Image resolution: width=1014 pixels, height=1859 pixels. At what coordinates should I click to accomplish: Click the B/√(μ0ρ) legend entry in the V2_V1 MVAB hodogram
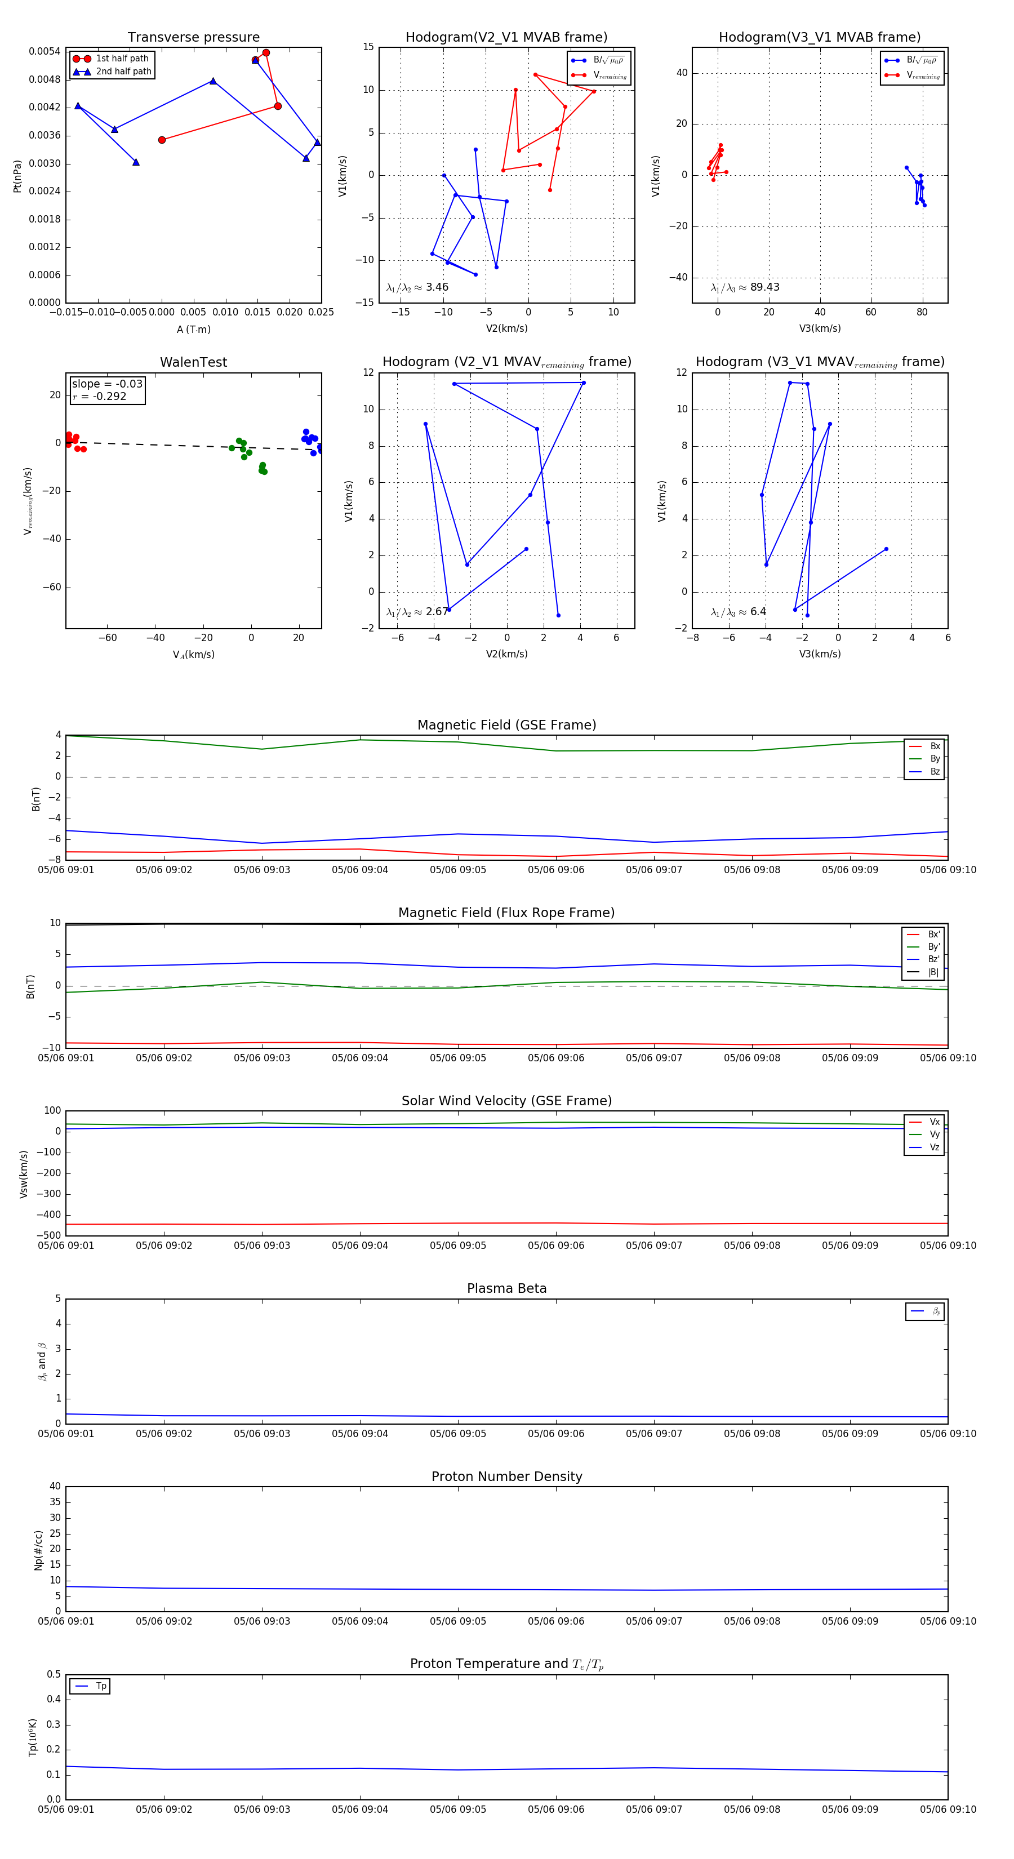point(598,61)
